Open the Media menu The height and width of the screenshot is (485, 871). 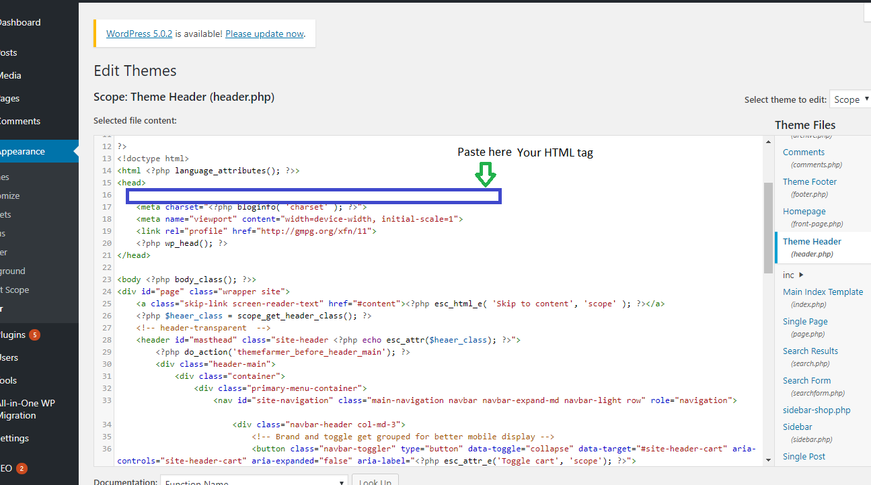pos(39,75)
